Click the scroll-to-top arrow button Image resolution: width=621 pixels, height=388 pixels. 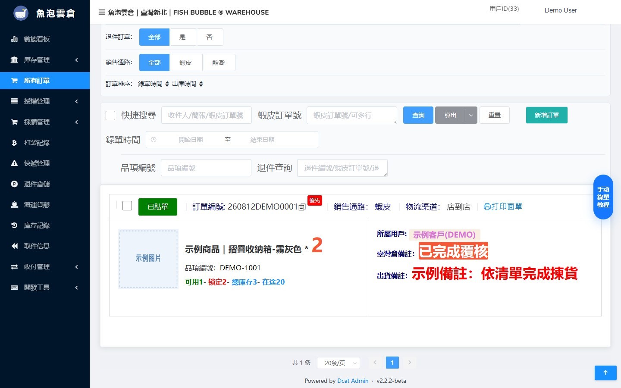coord(605,373)
